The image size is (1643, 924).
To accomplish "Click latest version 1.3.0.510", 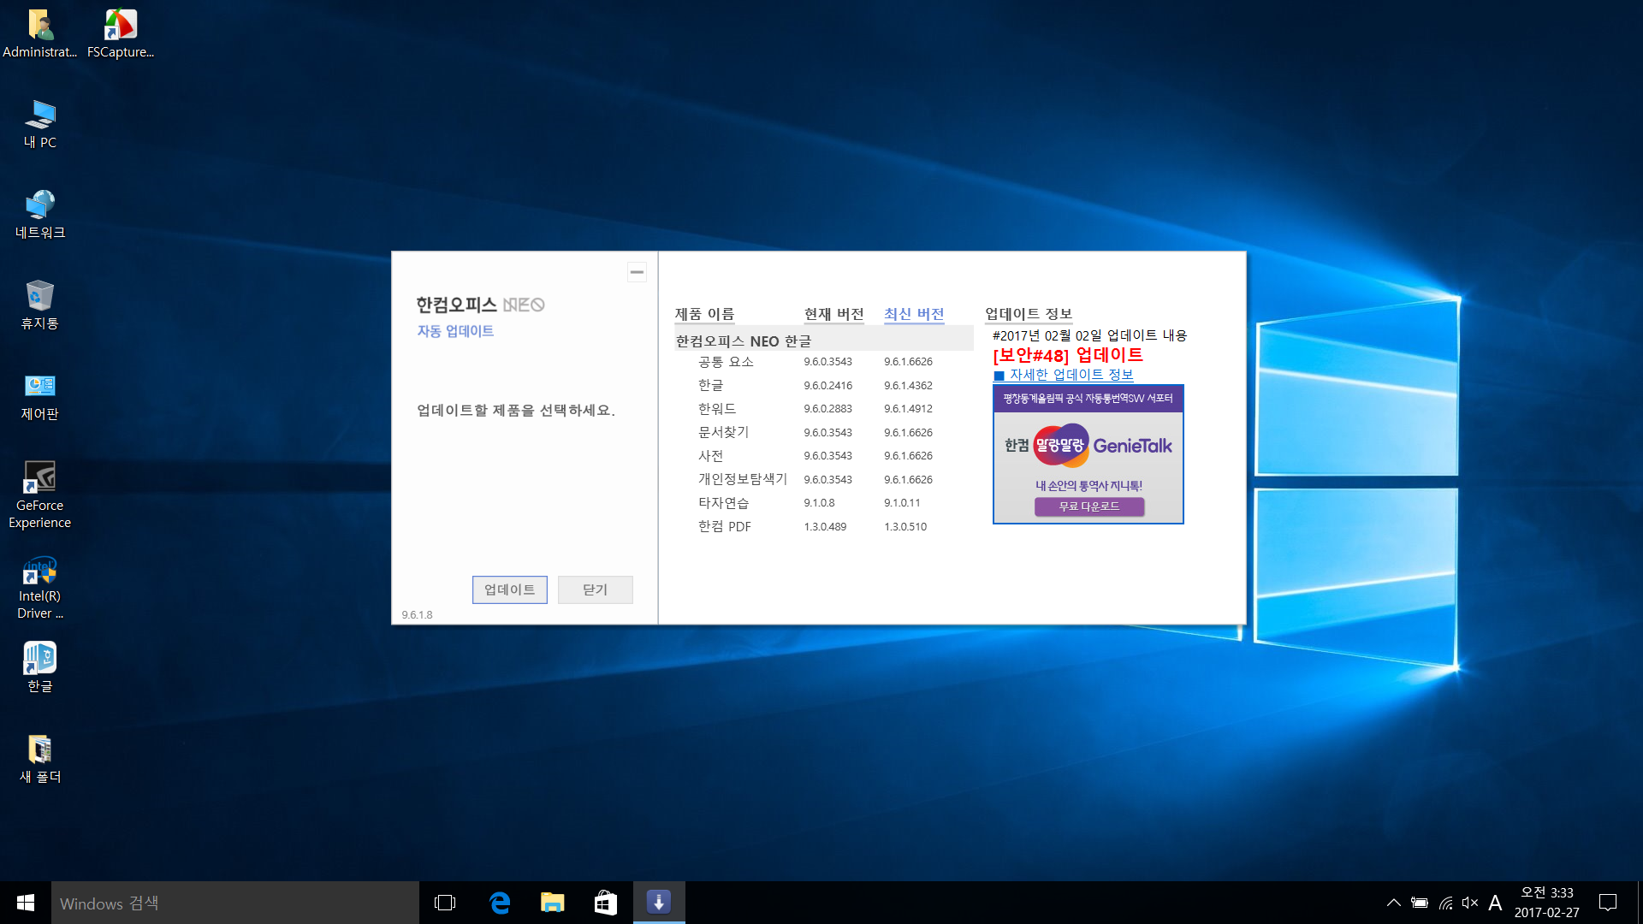I will point(905,527).
